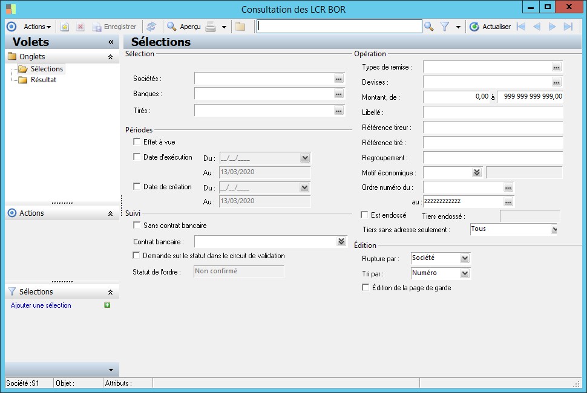Image resolution: width=587 pixels, height=393 pixels.
Task: Open Date d'exécution Du date dropdown
Action: point(305,158)
